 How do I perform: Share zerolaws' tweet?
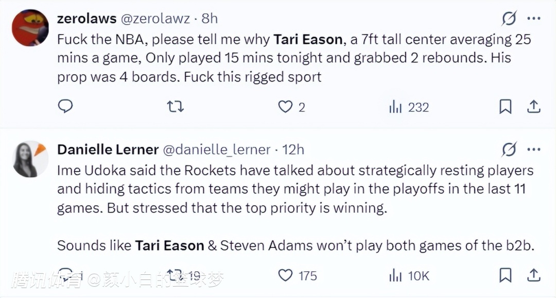(x=534, y=107)
